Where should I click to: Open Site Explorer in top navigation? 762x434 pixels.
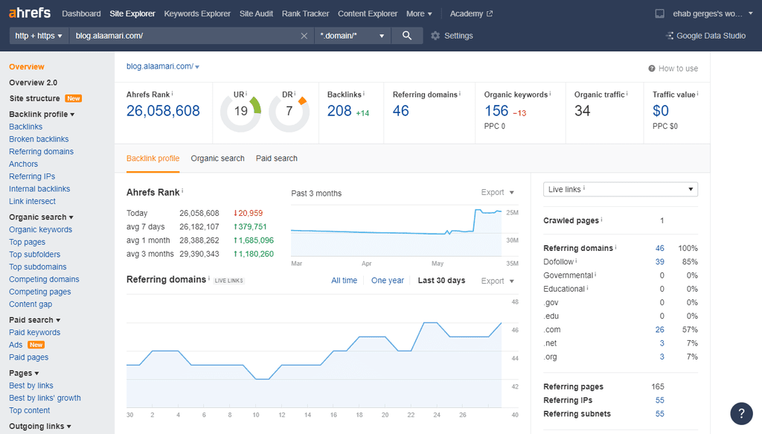(x=132, y=13)
